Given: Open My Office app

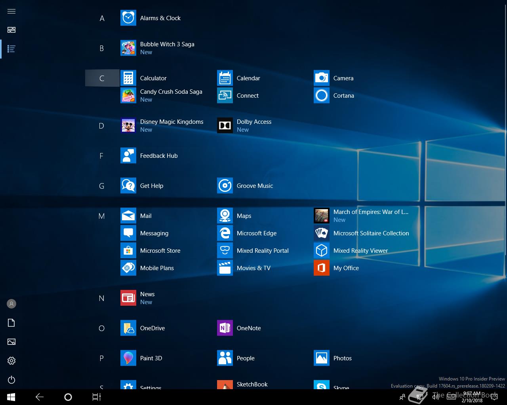Looking at the screenshot, I should 337,268.
